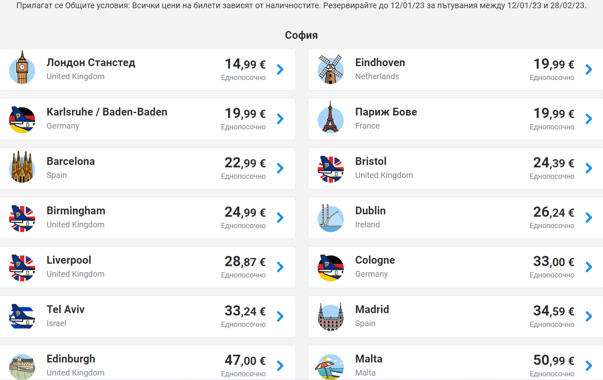Click the 50,99 € price for Malta
The width and height of the screenshot is (603, 380).
click(x=554, y=360)
